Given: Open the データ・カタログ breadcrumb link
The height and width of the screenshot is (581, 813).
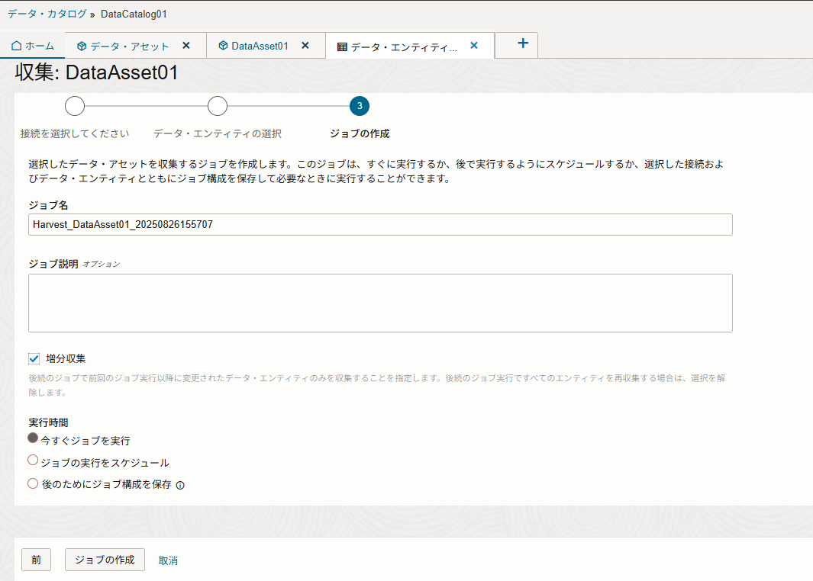Looking at the screenshot, I should coord(47,14).
